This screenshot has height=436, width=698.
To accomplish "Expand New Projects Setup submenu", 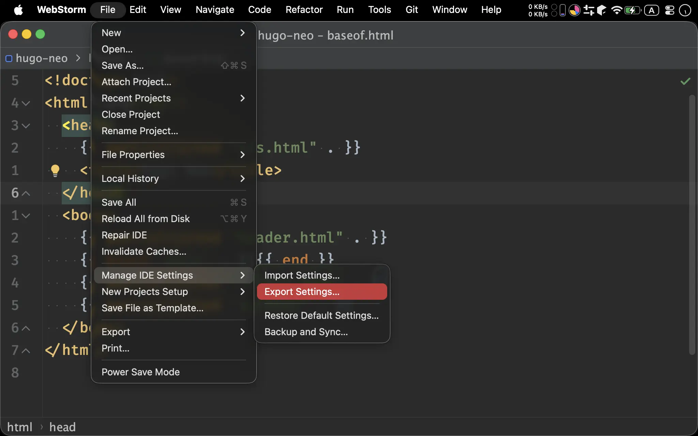I will click(x=173, y=292).
